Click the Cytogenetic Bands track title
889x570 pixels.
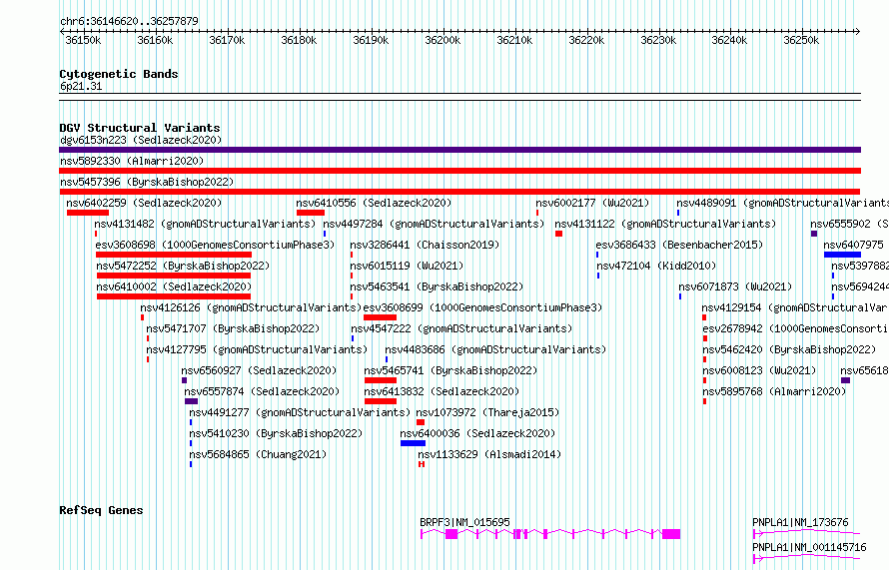[119, 74]
